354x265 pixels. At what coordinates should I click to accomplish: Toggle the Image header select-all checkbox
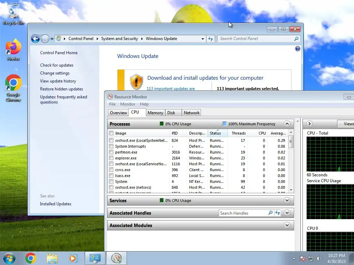pyautogui.click(x=111, y=133)
